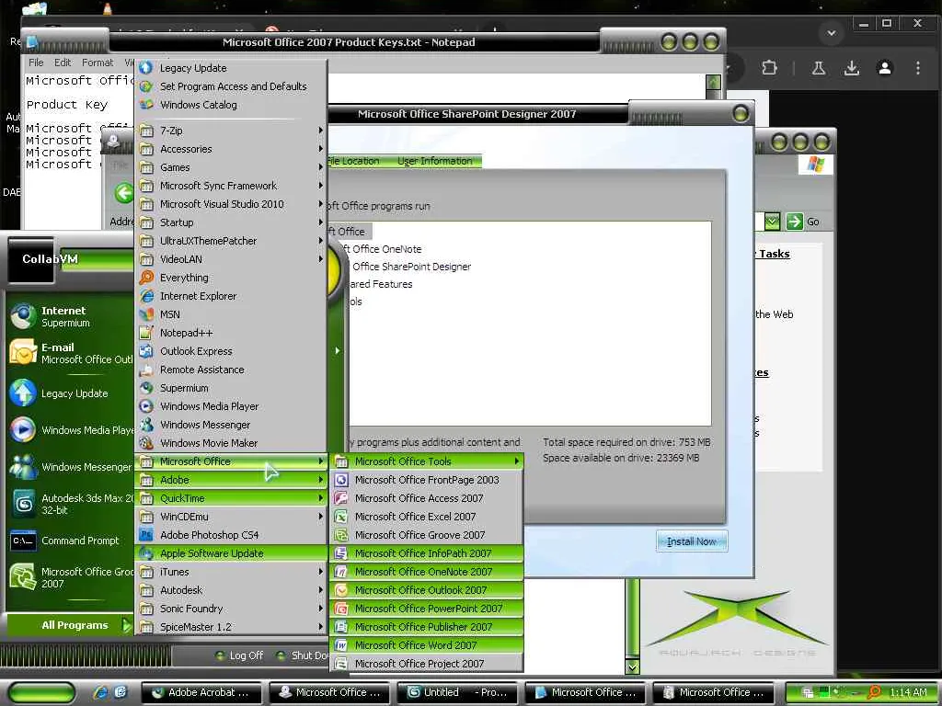942x706 pixels.
Task: Open Set Program Access and Defaults
Action: click(x=231, y=86)
